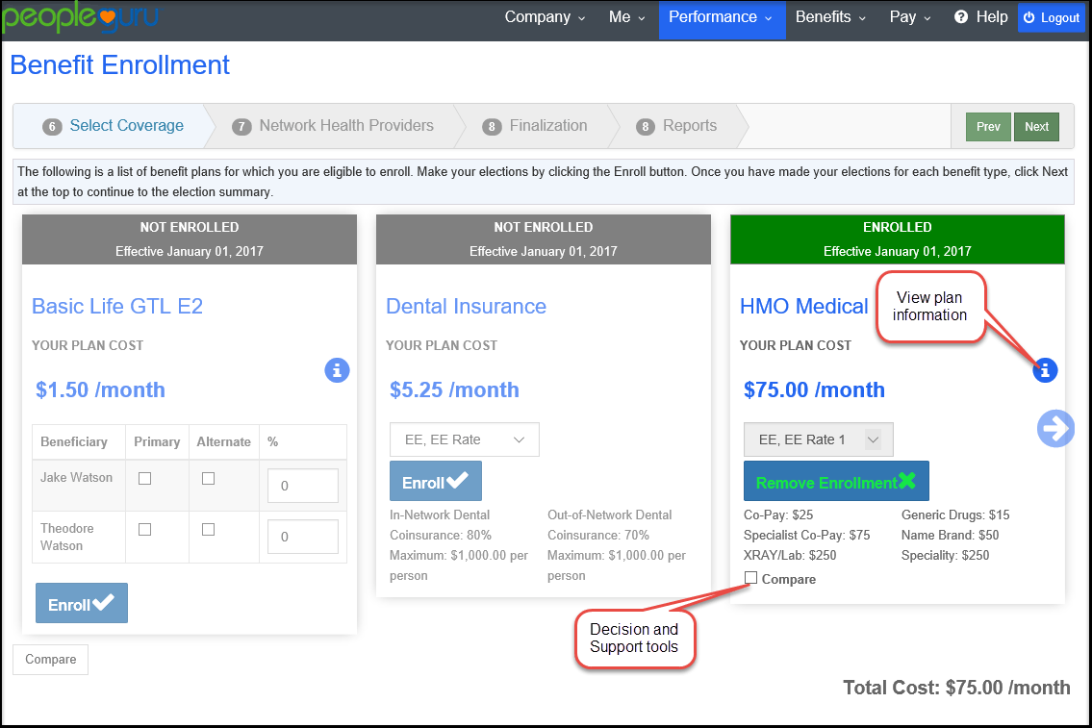Open the Benefits menu

(831, 17)
